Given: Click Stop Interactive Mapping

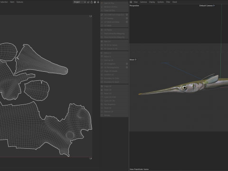Looking at the screenshot, I should pyautogui.click(x=114, y=37).
